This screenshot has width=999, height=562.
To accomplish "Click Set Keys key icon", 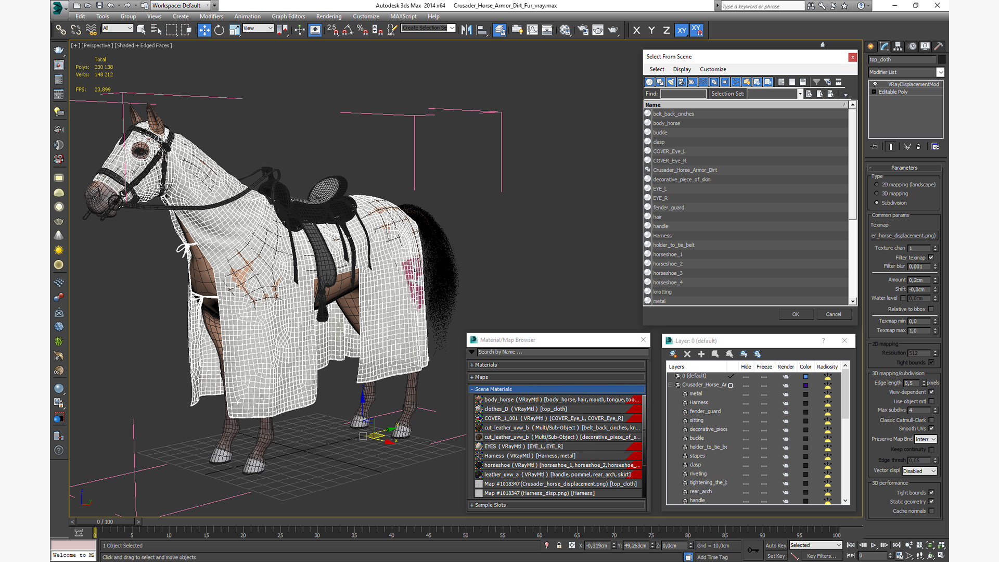I will (x=752, y=550).
